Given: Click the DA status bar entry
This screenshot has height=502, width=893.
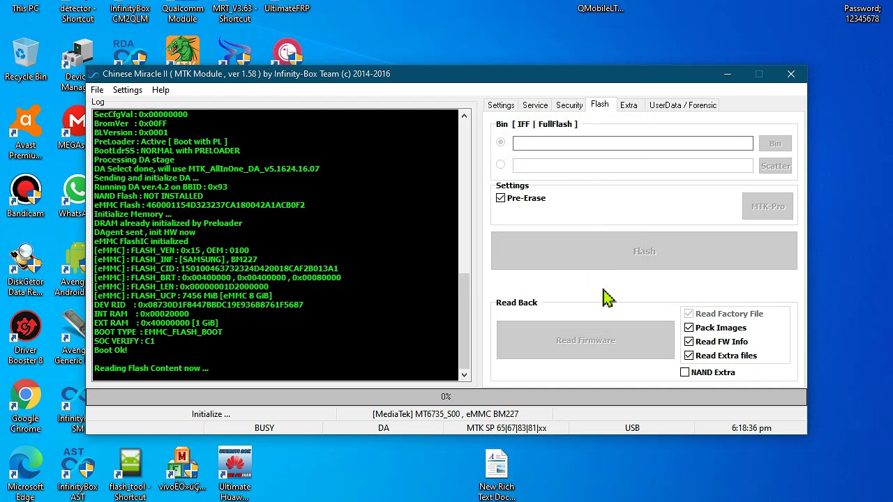Looking at the screenshot, I should tap(384, 428).
